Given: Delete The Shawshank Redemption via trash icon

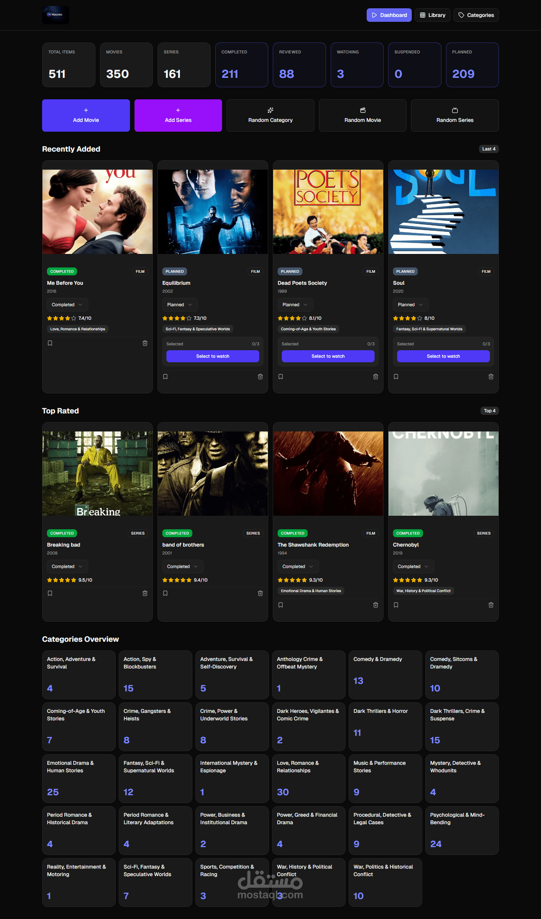Looking at the screenshot, I should [376, 605].
